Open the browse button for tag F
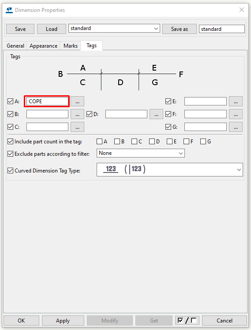The width and height of the screenshot is (251, 330). click(236, 114)
